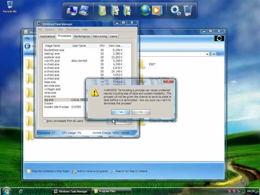Open the View menu in Task Manager
Viewport: 260px width, 195px height.
60,29
